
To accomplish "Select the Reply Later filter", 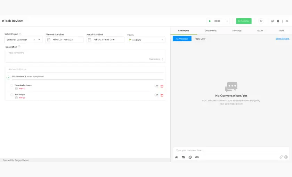I will 200,39.
